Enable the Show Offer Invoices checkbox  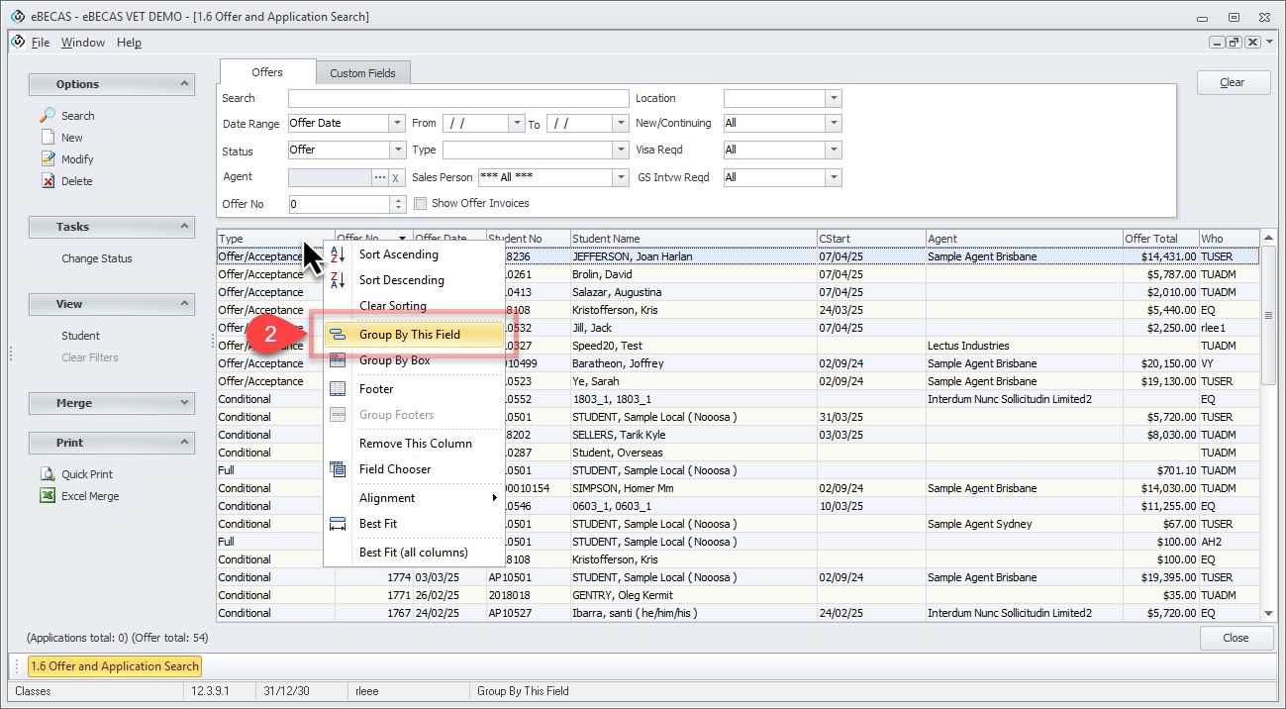[x=421, y=204]
